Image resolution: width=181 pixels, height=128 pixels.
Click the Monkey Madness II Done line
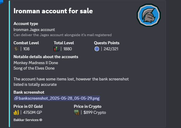[36, 63]
